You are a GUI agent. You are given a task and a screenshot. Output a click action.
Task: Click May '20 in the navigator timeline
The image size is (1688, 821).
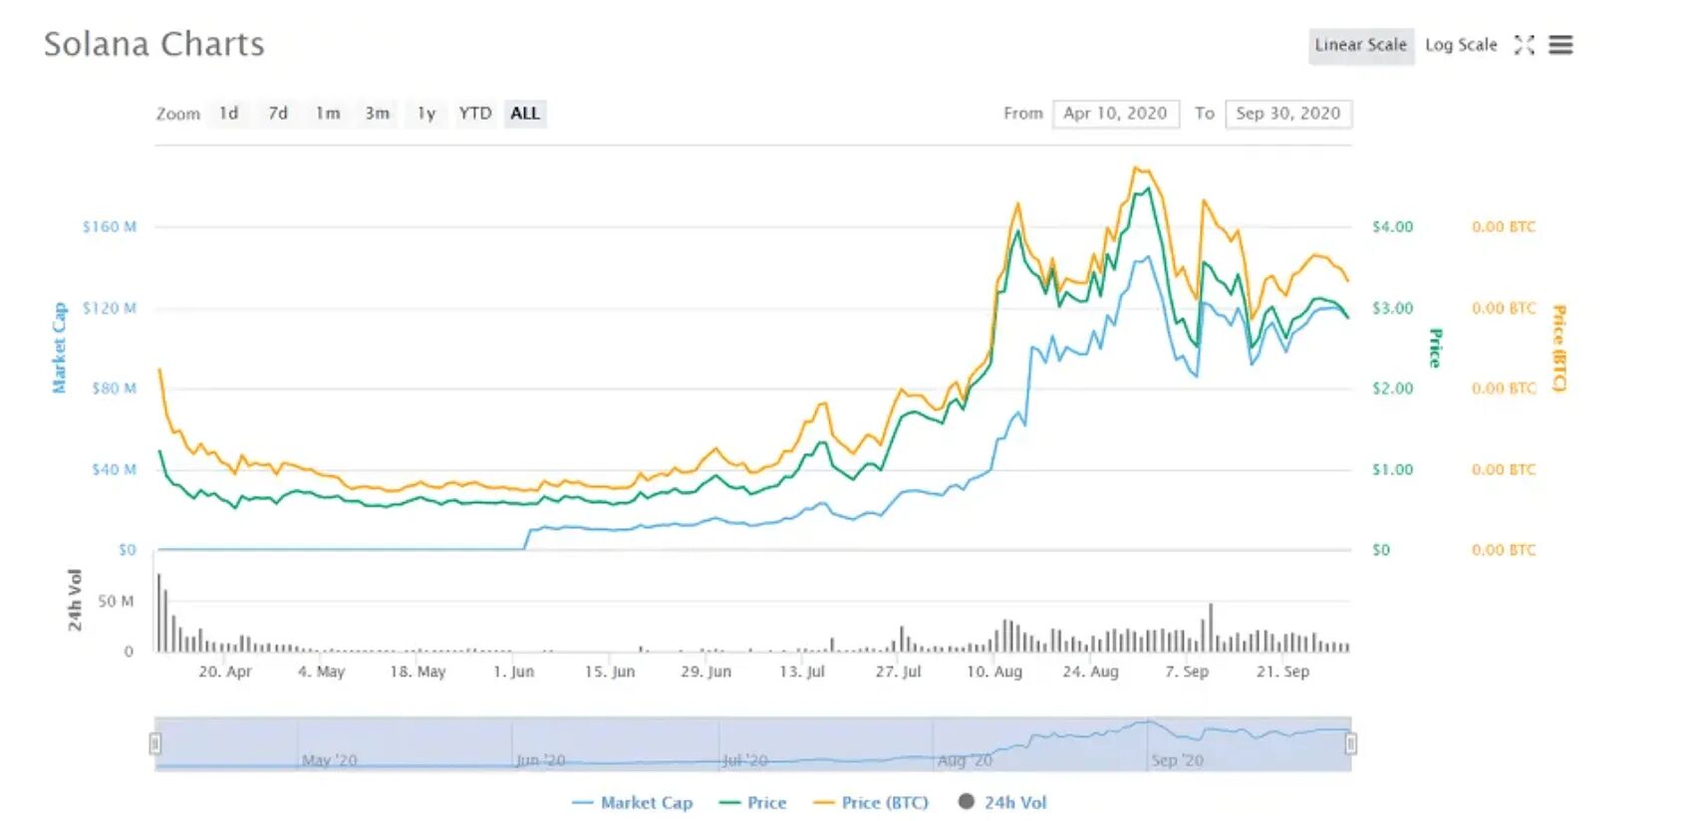click(330, 760)
